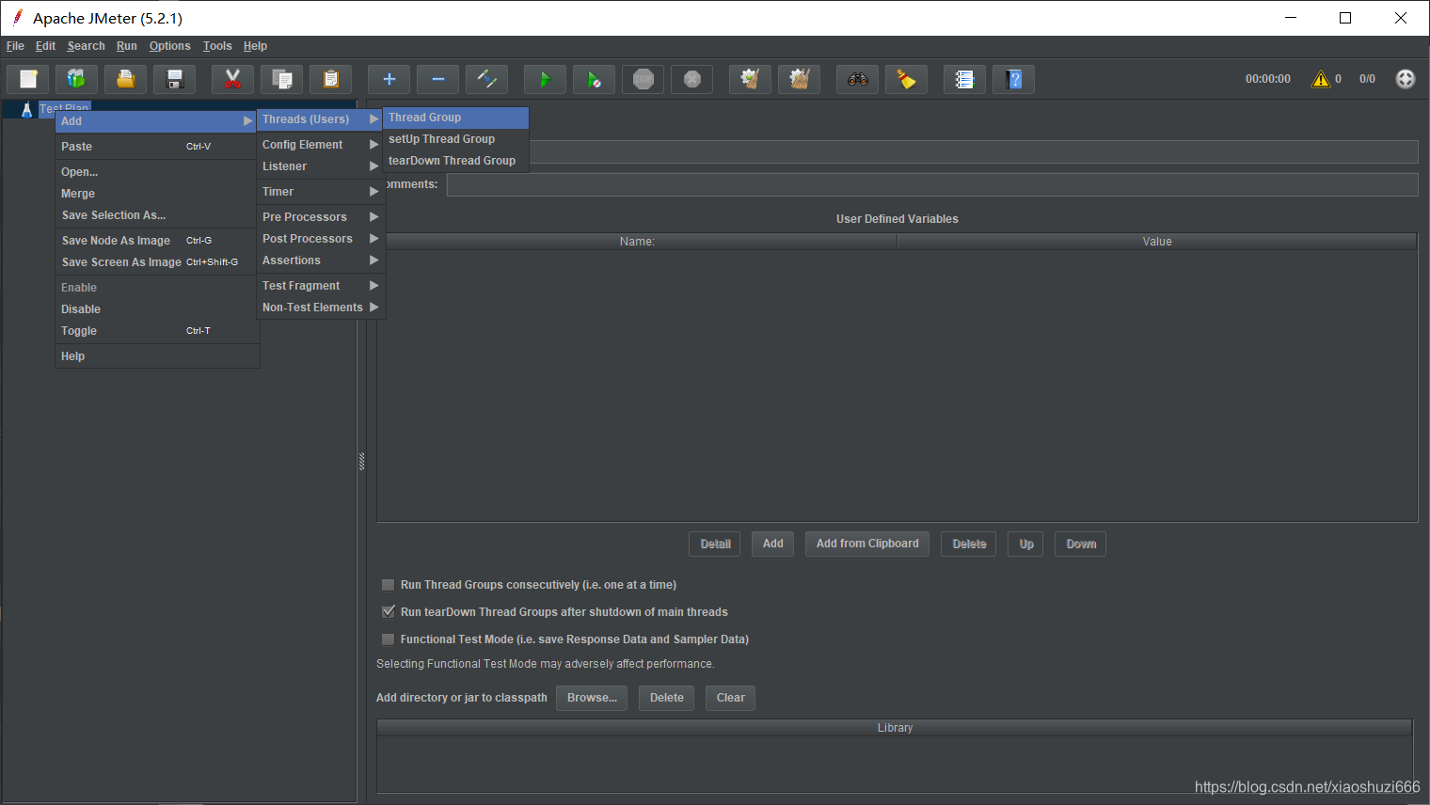Open the Search menu

[x=86, y=46]
